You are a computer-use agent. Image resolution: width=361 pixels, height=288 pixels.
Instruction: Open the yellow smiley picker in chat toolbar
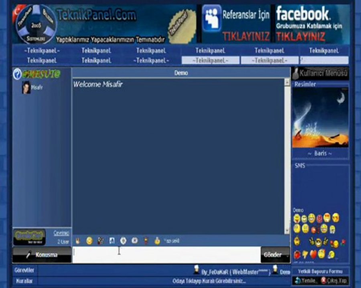coord(89,241)
